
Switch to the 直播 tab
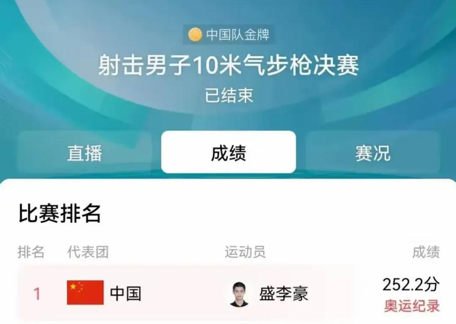coord(85,152)
